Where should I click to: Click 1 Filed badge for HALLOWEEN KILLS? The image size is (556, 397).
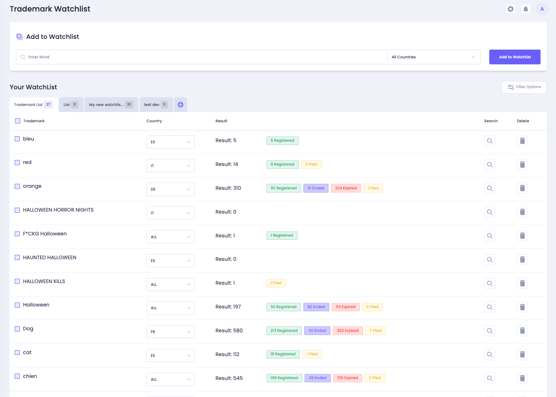coord(276,283)
